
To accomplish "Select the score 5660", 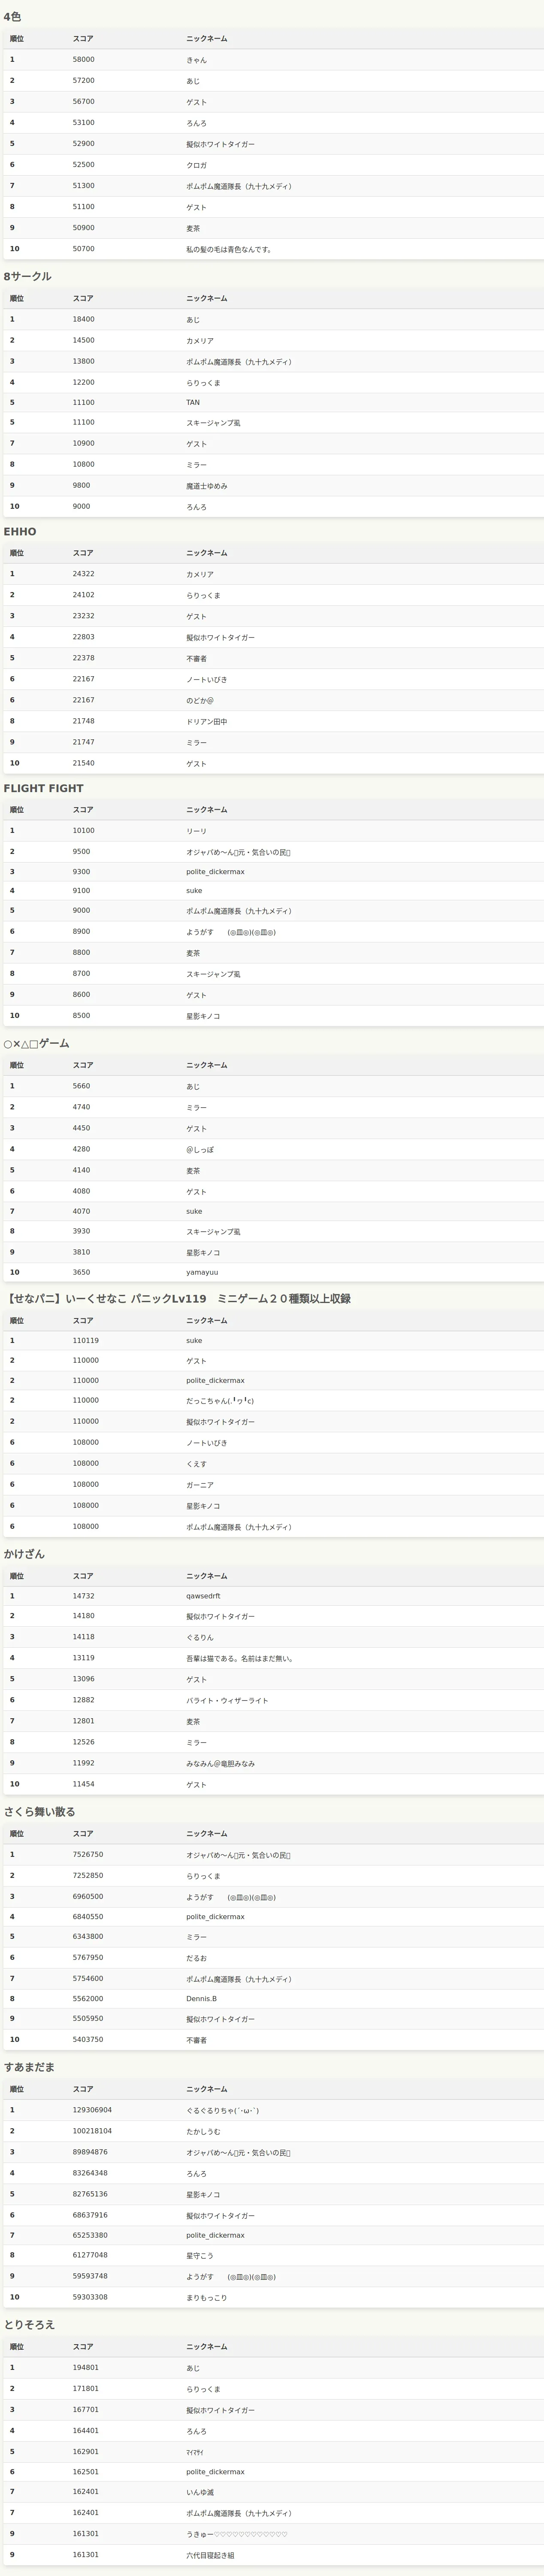I will (x=81, y=1086).
